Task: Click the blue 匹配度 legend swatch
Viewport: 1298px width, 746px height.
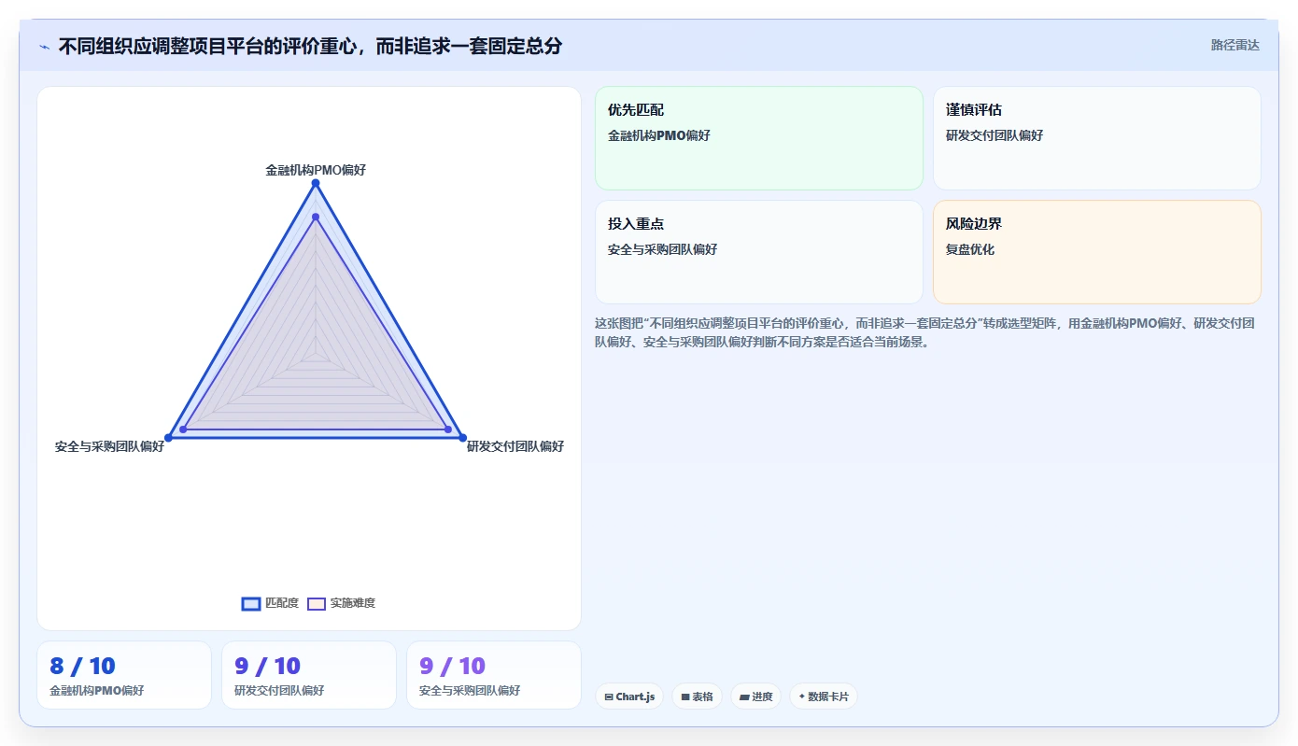Action: point(250,604)
